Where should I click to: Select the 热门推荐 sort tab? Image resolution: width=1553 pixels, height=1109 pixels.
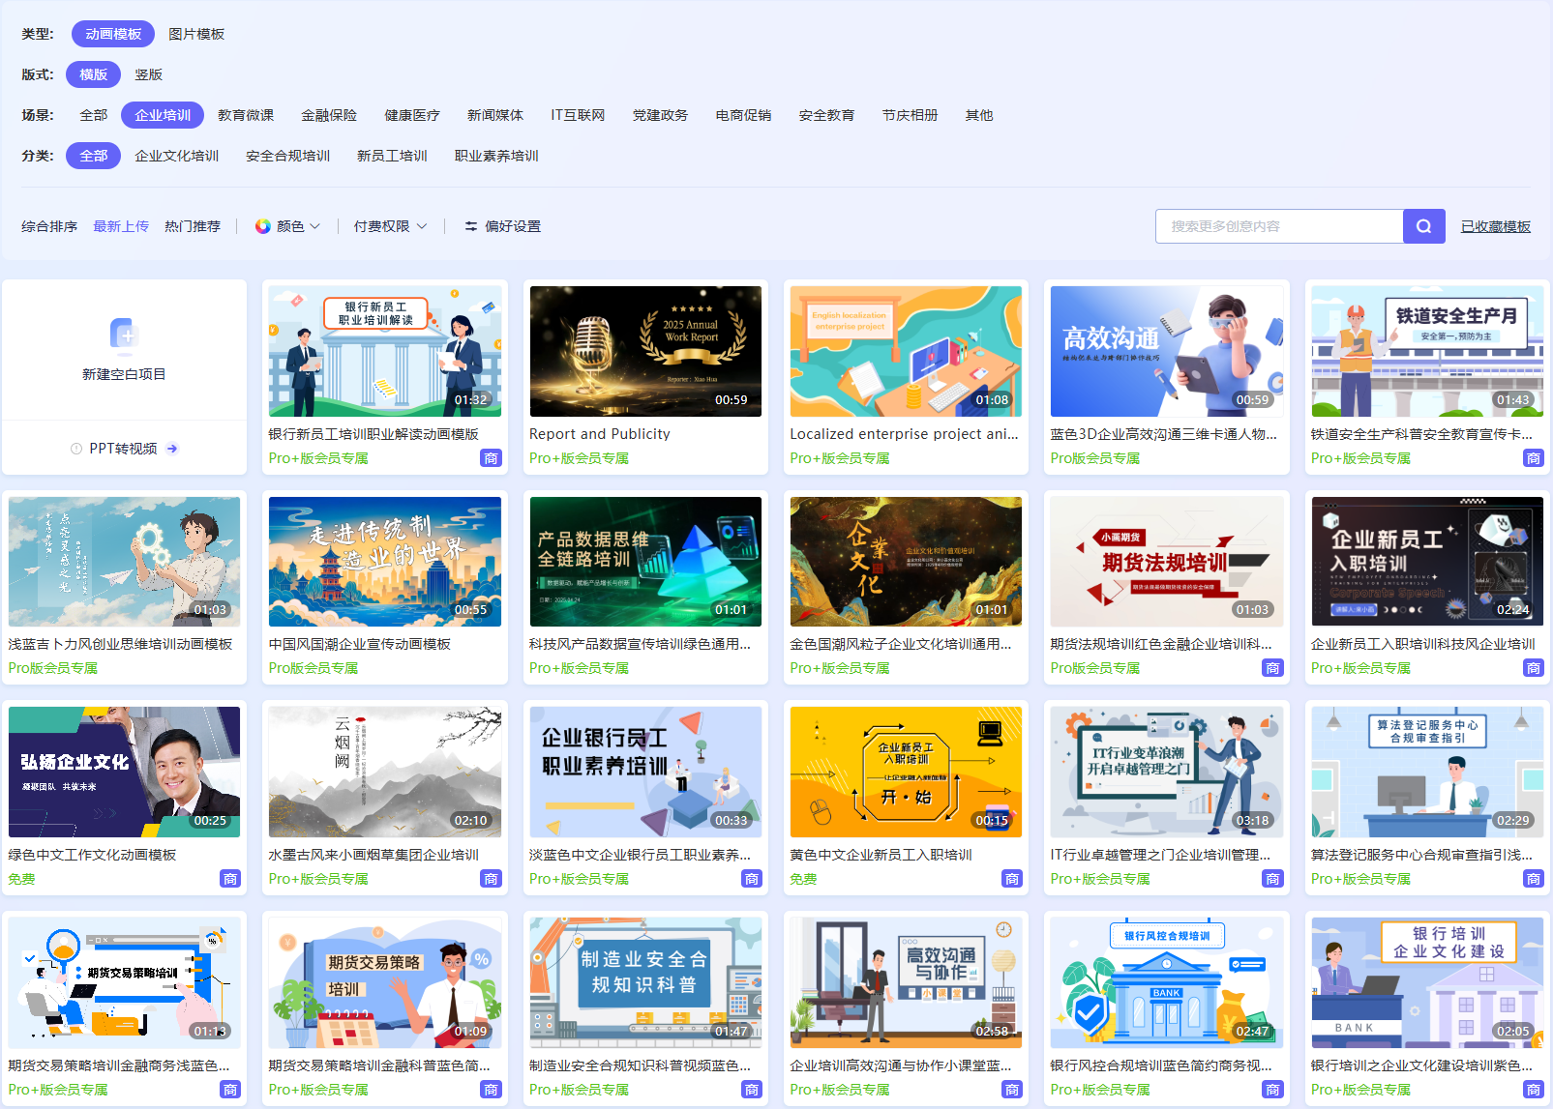(x=194, y=226)
